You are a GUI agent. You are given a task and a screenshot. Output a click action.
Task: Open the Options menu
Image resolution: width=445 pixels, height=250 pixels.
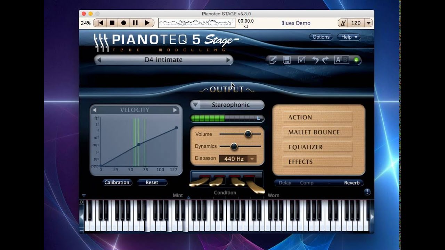tap(321, 37)
